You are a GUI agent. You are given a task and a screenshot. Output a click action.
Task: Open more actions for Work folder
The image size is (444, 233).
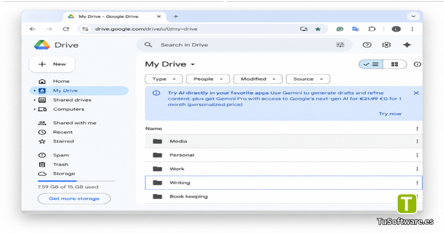click(x=417, y=169)
